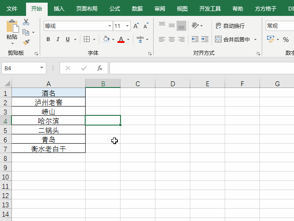Viewport: 294px width, 221px height.
Task: Toggle 自动换行 wrap text
Action: (x=230, y=26)
